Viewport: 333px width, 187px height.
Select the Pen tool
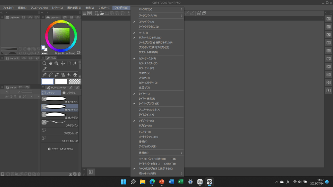[44, 75]
